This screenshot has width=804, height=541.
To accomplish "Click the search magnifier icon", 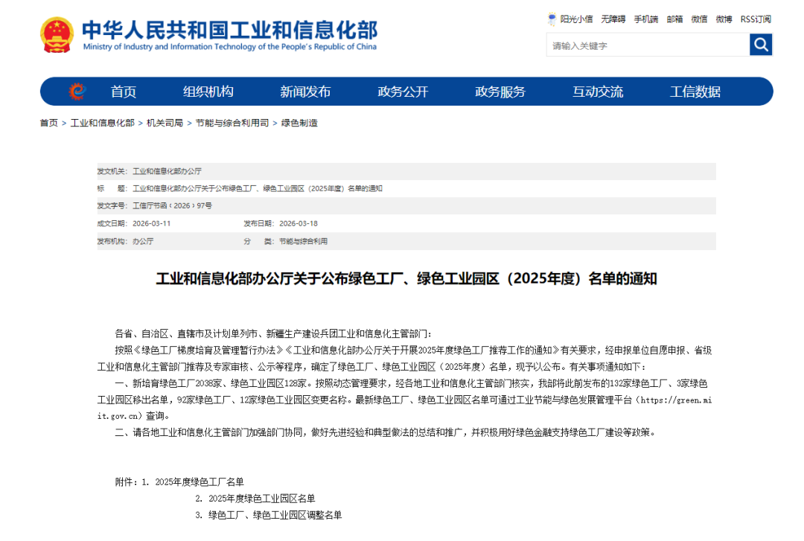I will coord(761,45).
